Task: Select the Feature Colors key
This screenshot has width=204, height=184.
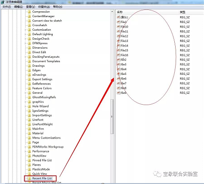Action: click(42, 88)
